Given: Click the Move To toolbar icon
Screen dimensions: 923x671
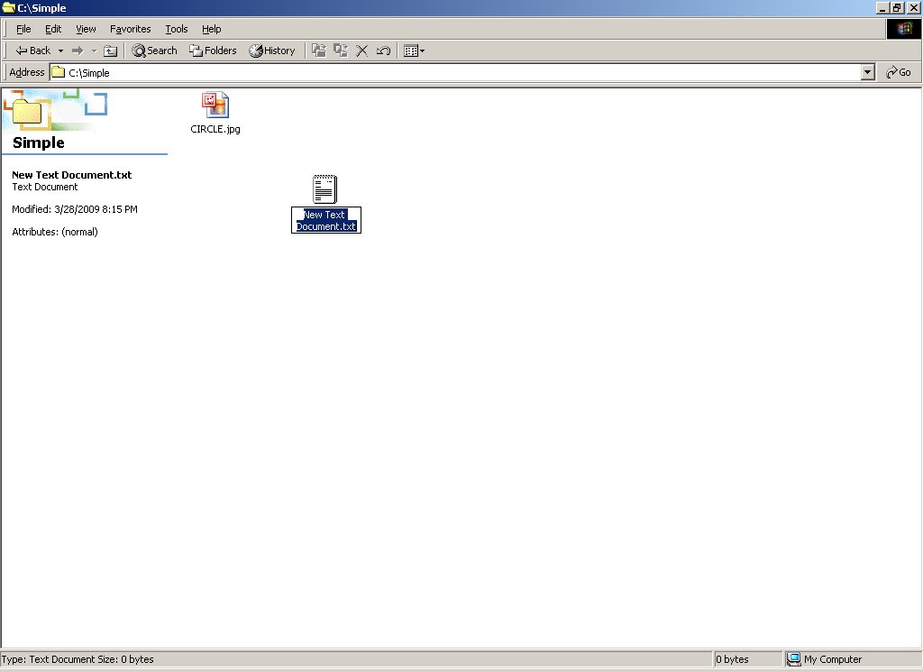Looking at the screenshot, I should pos(319,51).
